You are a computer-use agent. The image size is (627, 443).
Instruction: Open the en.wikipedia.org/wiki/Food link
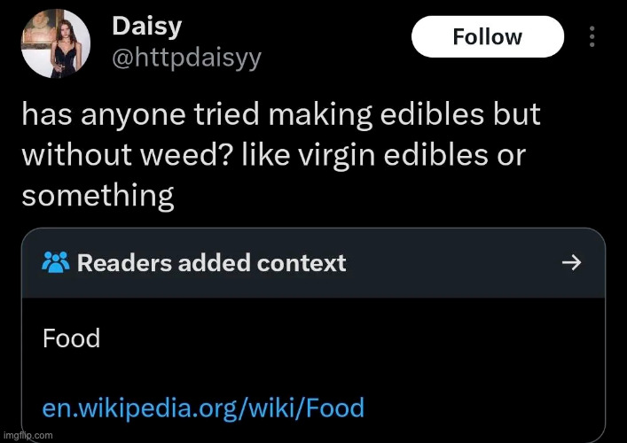203,408
